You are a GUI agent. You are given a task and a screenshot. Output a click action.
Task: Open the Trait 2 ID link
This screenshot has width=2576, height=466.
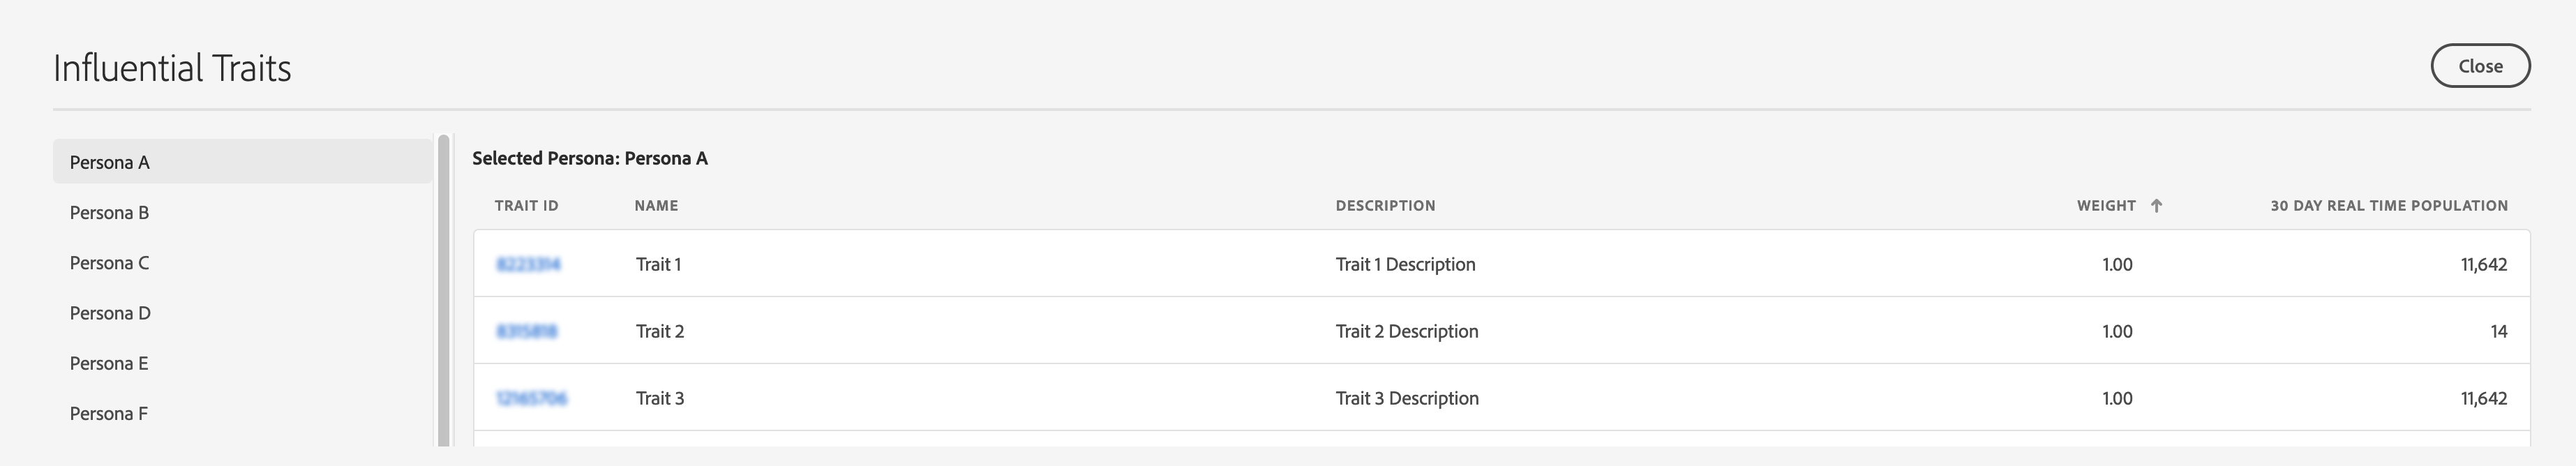pyautogui.click(x=527, y=331)
